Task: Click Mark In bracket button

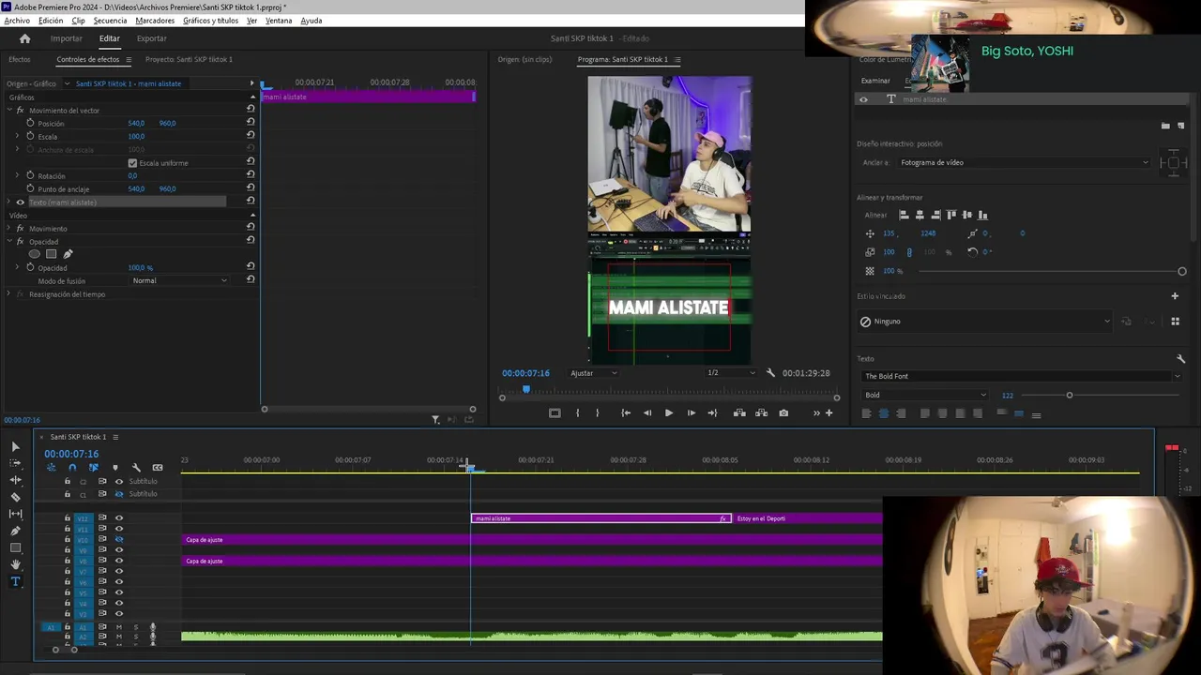Action: point(577,412)
